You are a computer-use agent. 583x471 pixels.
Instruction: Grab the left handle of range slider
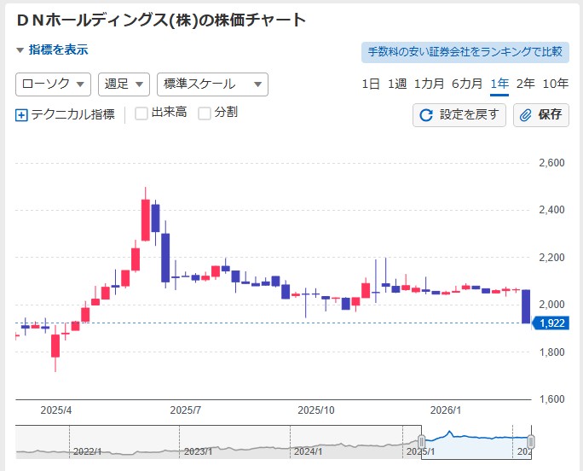click(421, 441)
